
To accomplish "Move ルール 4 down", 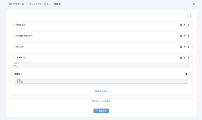I will pos(188,58).
